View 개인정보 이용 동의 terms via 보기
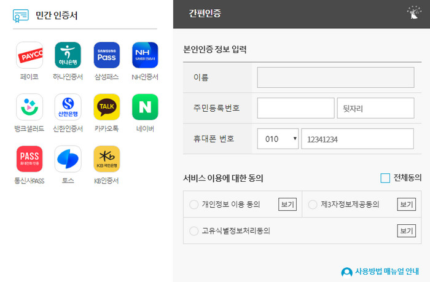 287,205
